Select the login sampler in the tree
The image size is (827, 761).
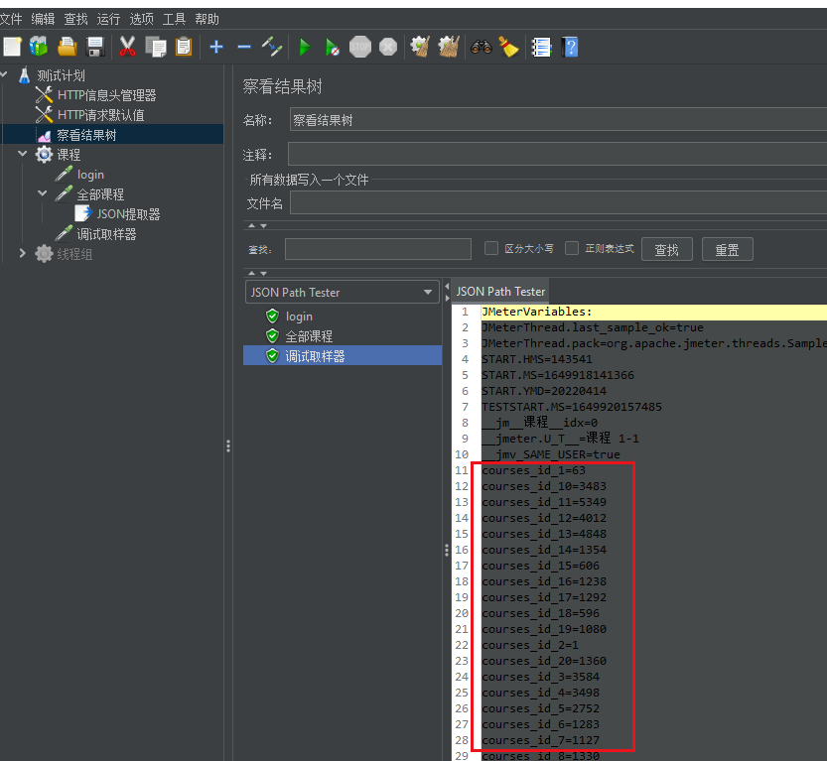[x=90, y=175]
